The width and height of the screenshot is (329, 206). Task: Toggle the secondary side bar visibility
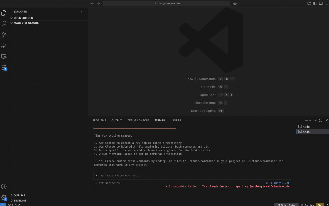point(327,3)
